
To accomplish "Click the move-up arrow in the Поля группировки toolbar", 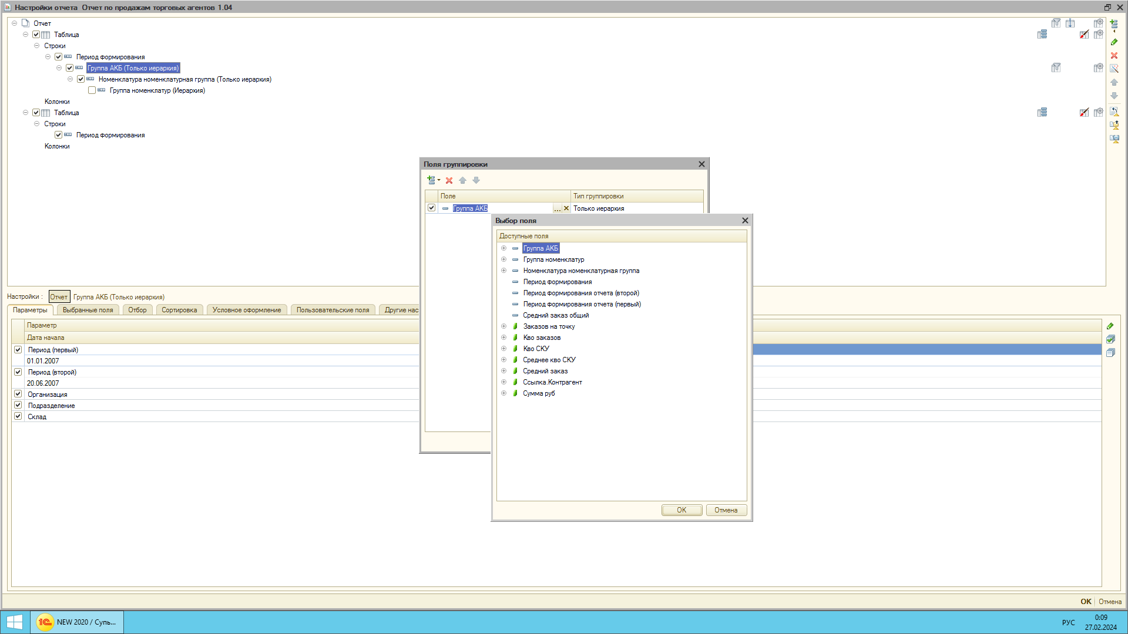I will click(x=462, y=181).
